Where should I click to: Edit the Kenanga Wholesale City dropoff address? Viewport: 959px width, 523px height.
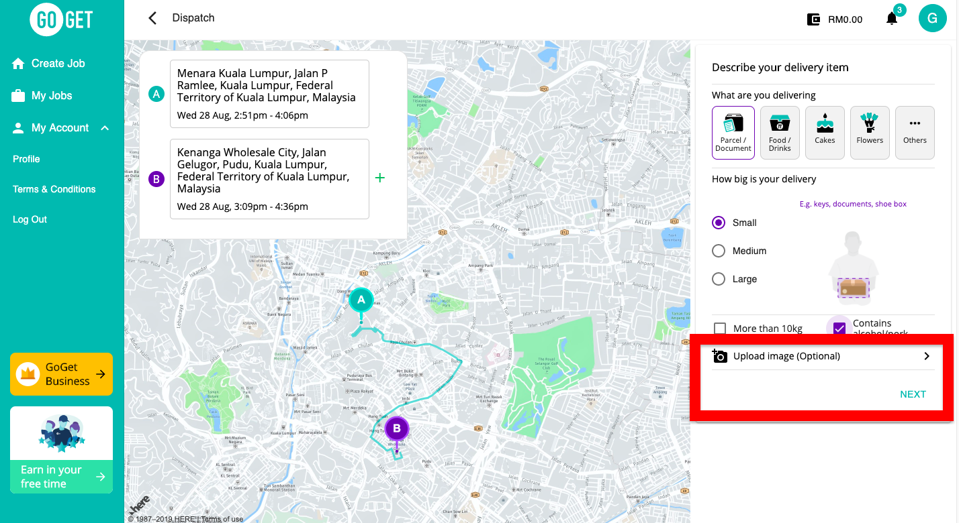[269, 179]
